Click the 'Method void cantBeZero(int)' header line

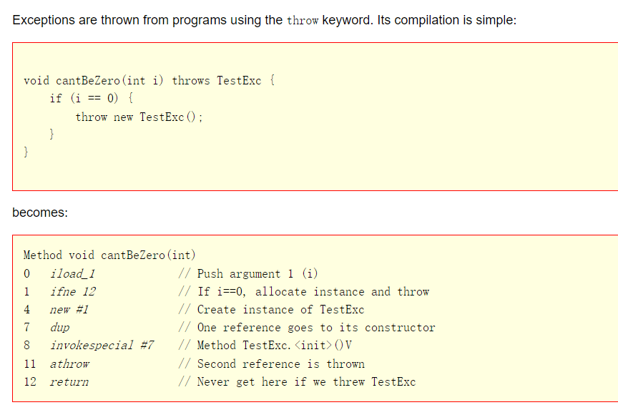(x=109, y=255)
